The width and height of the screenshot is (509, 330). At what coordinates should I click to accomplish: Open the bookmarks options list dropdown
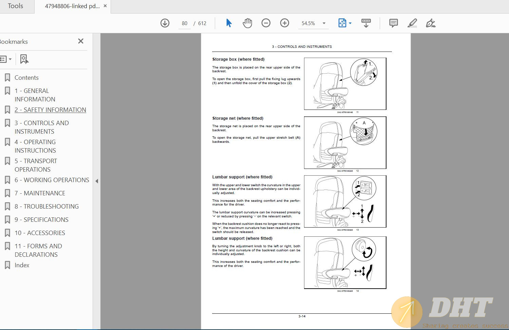(6, 59)
